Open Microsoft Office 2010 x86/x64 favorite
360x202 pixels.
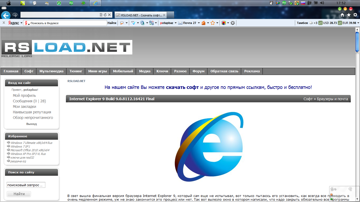pyautogui.click(x=30, y=150)
